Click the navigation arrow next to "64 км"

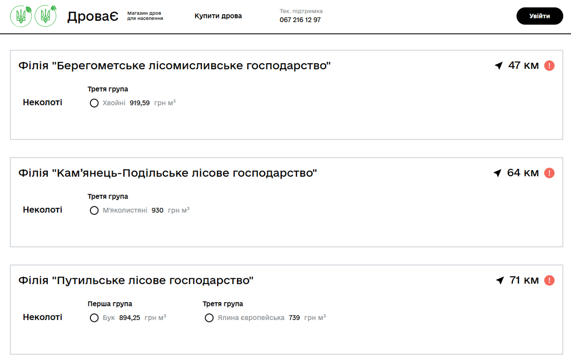499,173
